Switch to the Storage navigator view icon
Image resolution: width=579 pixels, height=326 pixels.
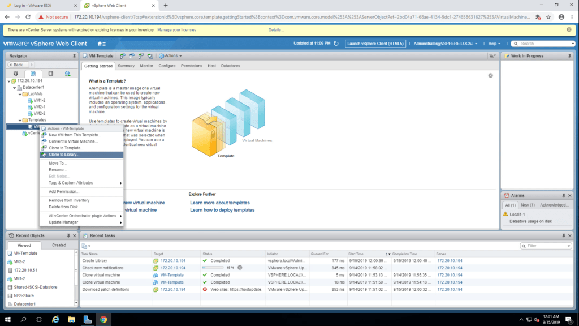50,74
